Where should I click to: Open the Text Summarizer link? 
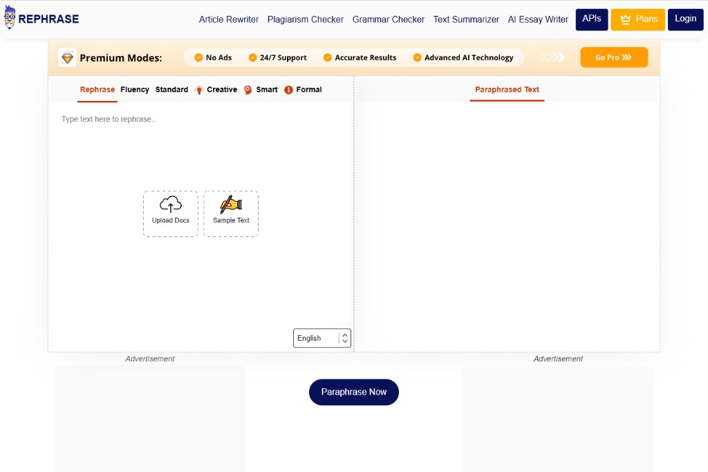[466, 19]
